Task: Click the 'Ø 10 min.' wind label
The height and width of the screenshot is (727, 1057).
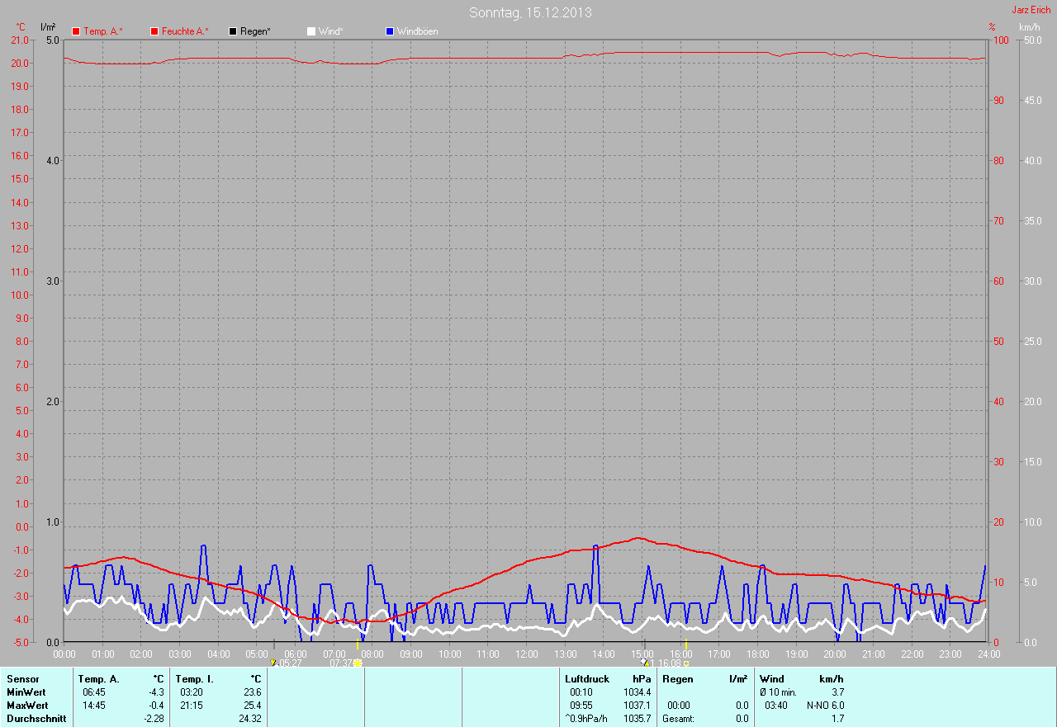Action: coord(778,692)
